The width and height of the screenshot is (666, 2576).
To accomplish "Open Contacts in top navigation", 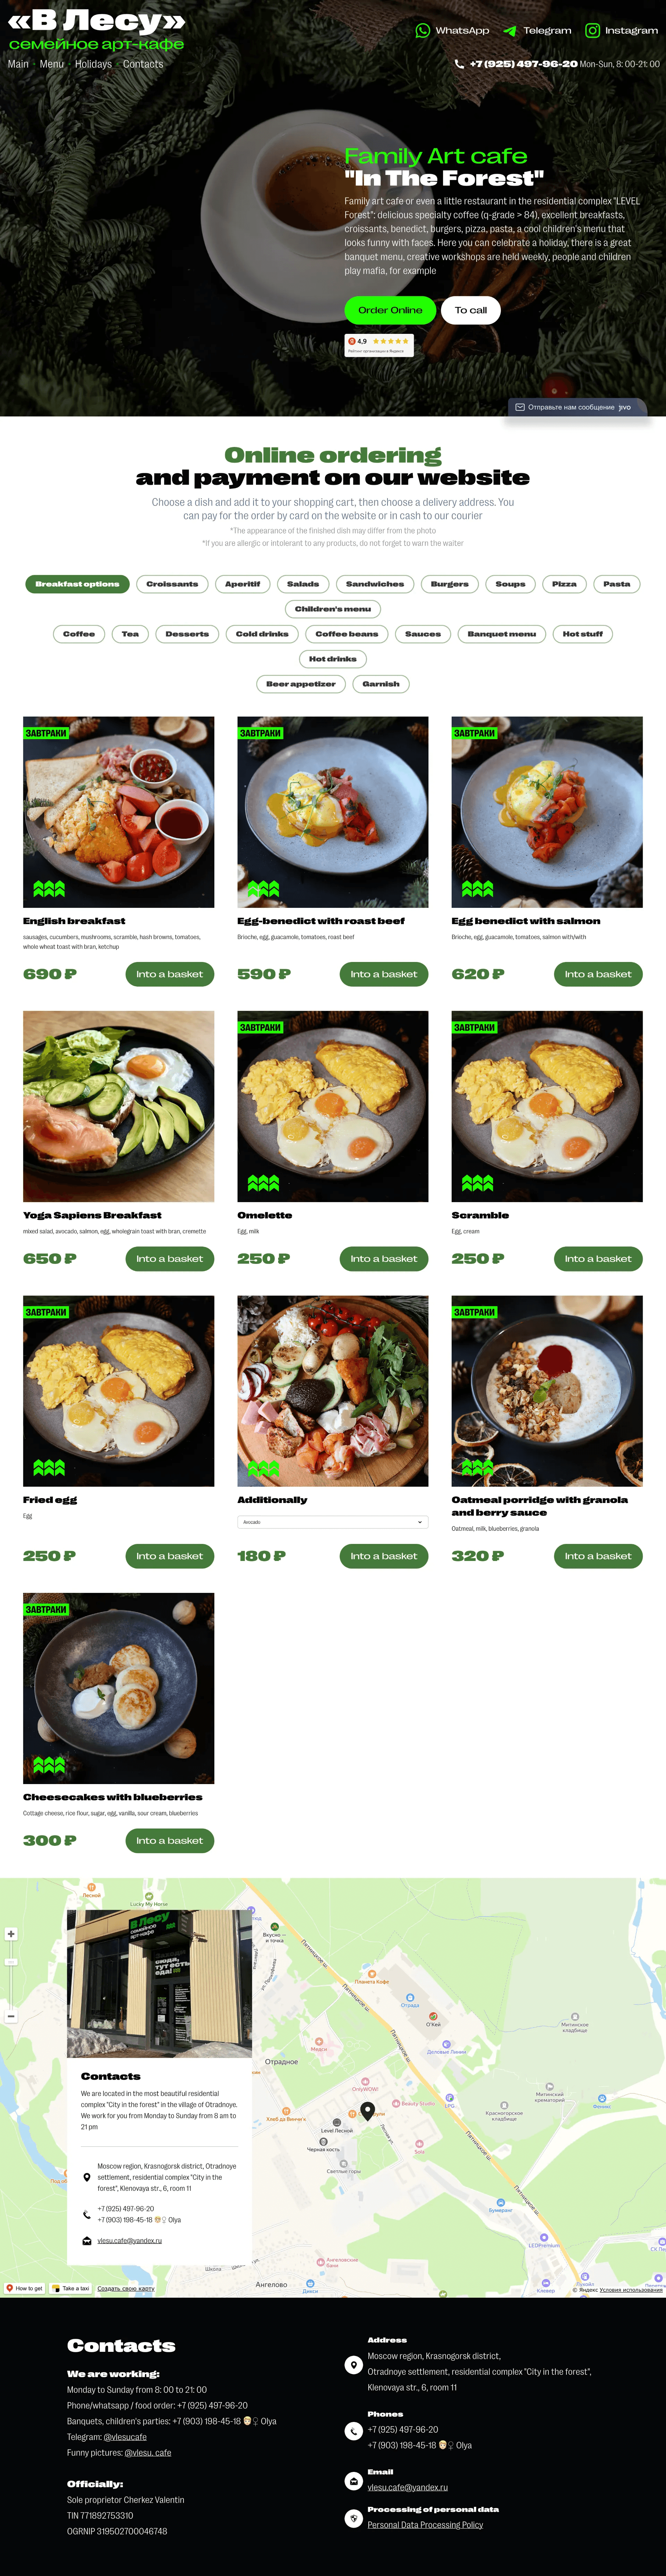I will click(x=143, y=64).
